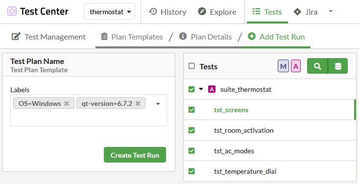Open the History tab
359x184 pixels.
[168, 12]
